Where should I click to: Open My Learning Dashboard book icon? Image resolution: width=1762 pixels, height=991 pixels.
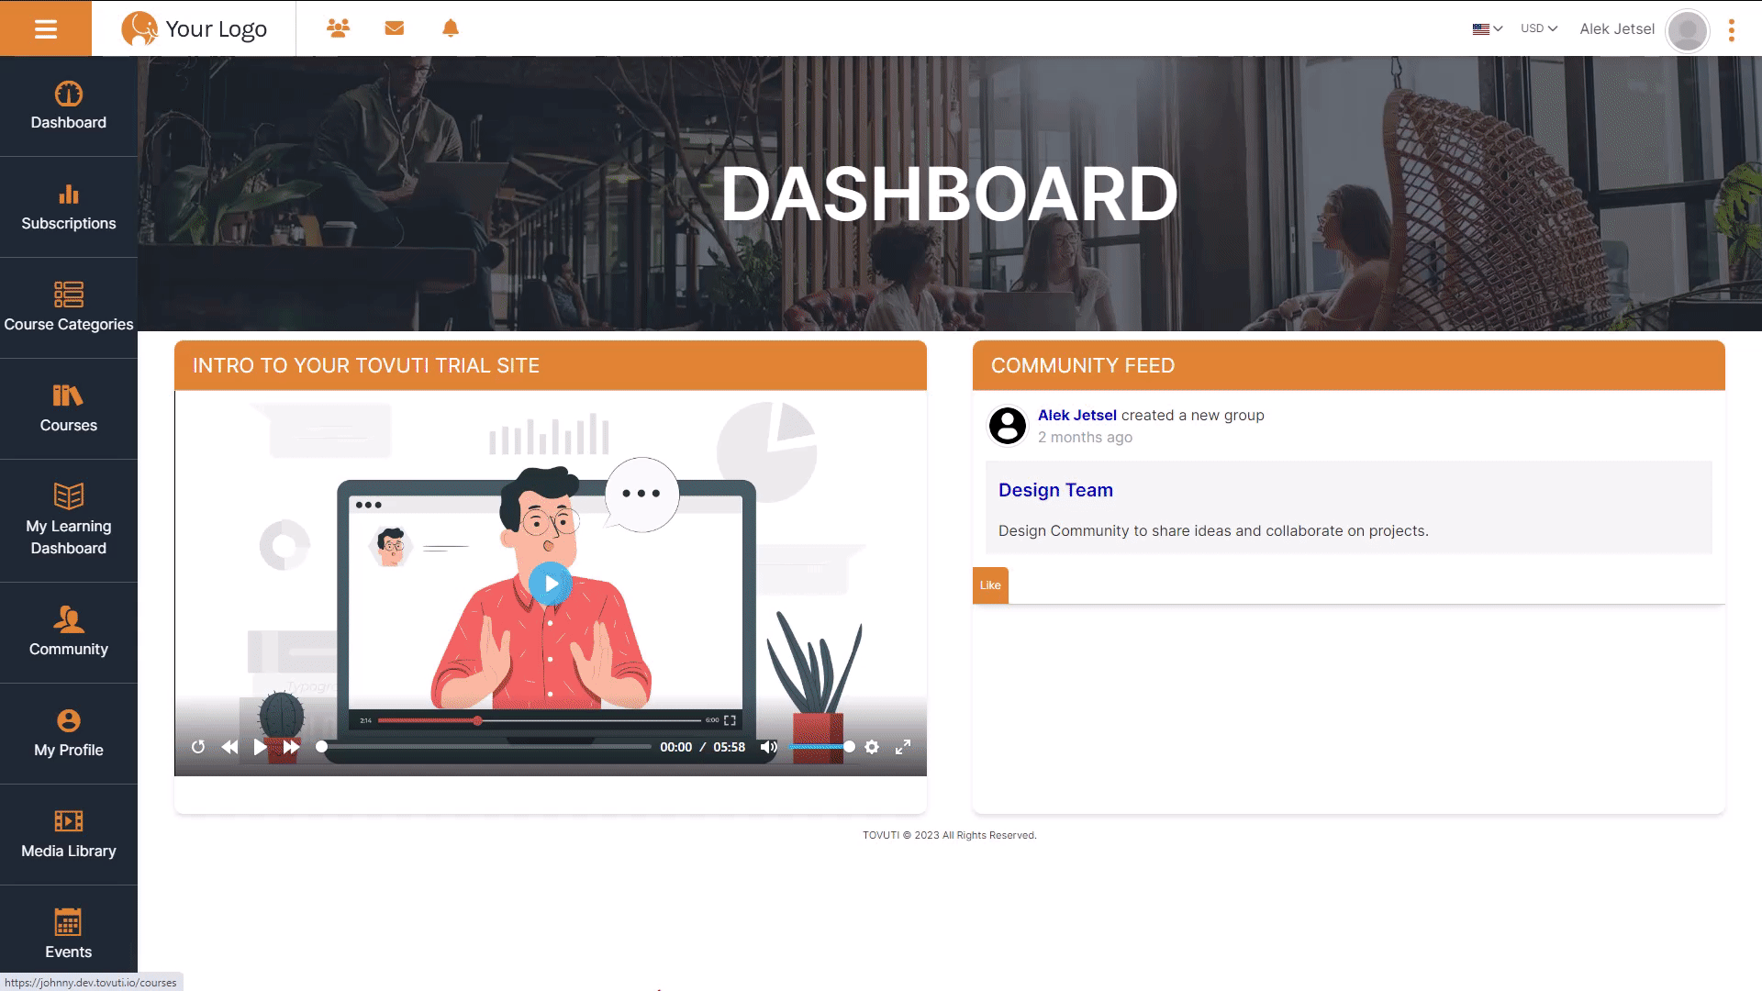(x=69, y=496)
